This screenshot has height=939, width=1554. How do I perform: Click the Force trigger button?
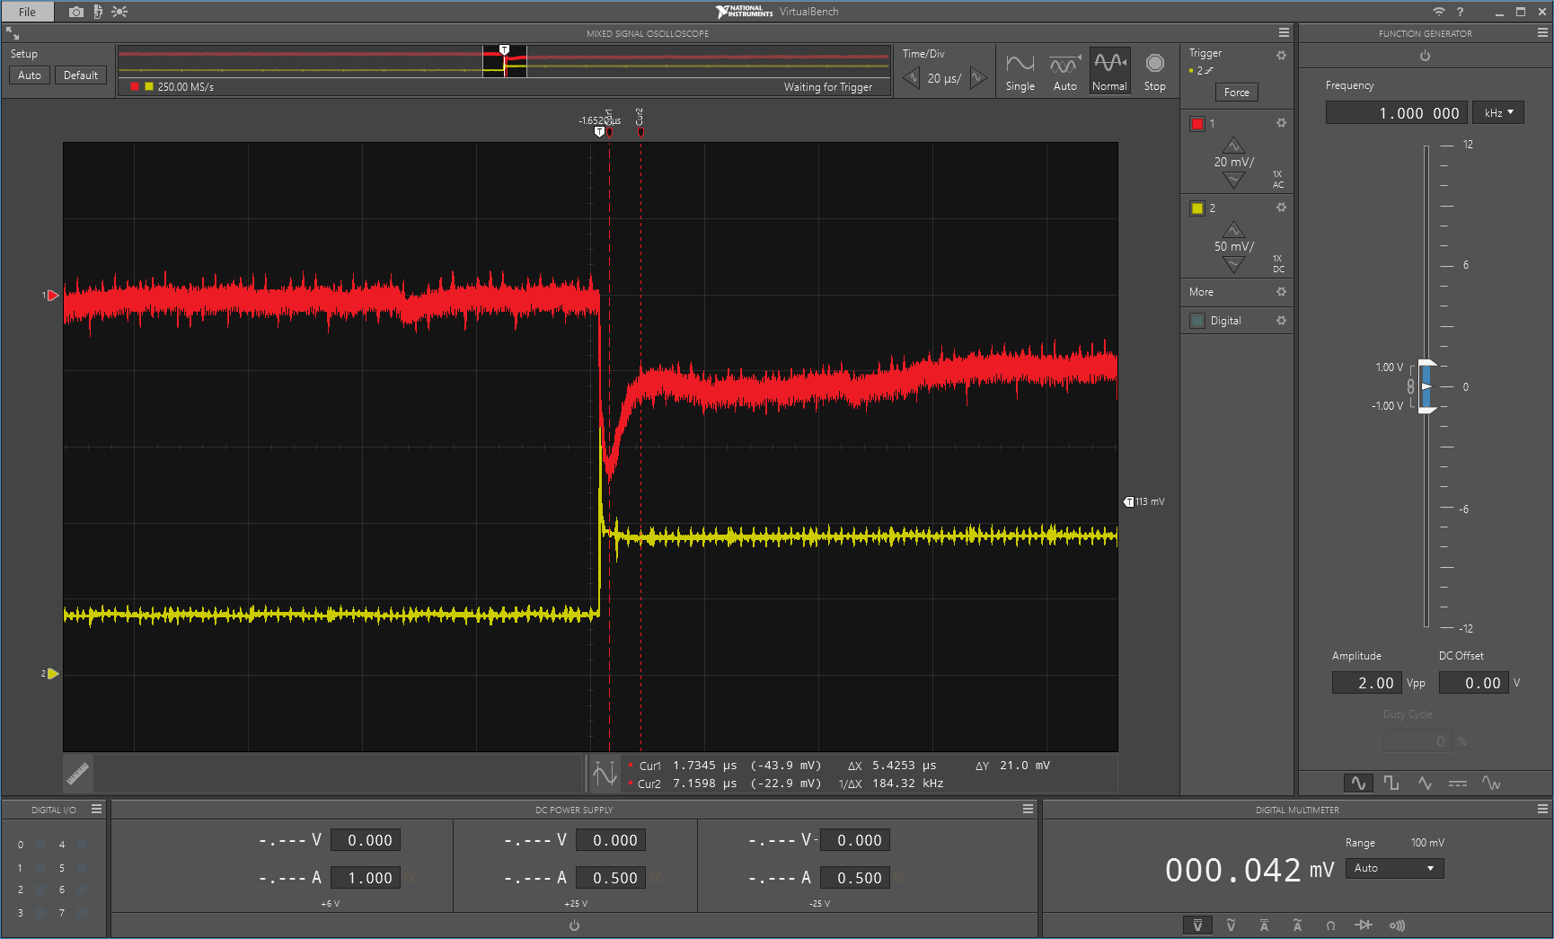point(1237,92)
